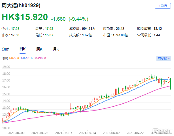Click the -9.44% percentage change
This screenshot has height=136, width=174.
pos(78,19)
